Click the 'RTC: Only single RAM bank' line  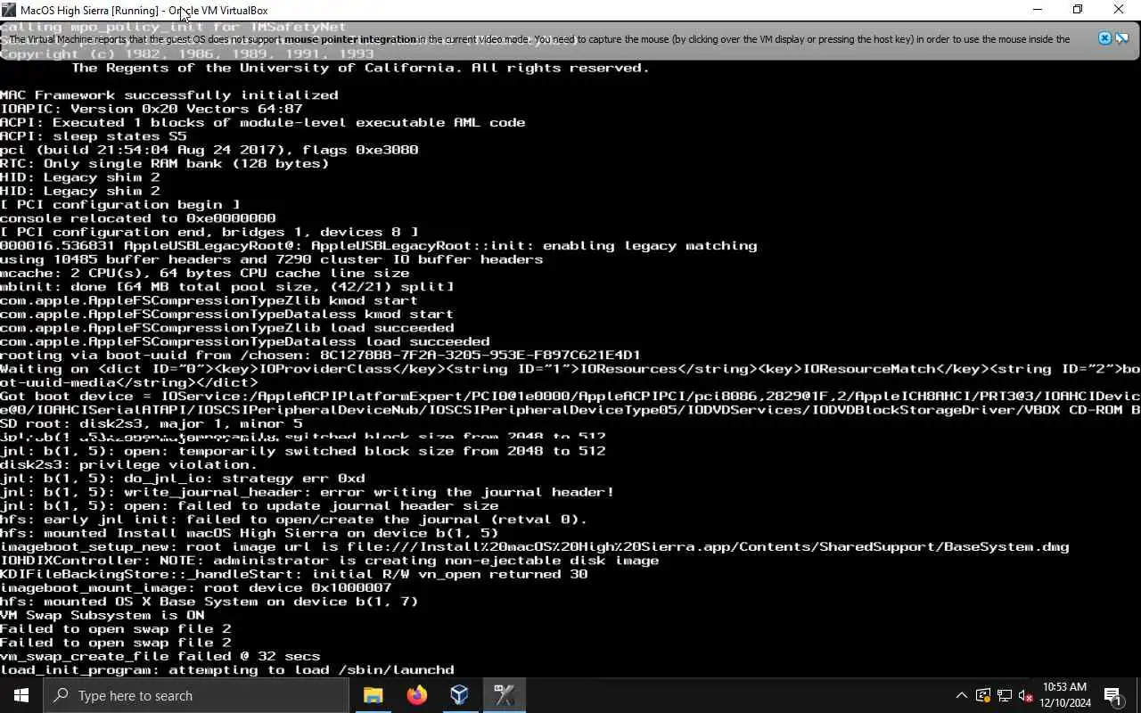pos(165,164)
